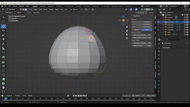190x107 pixels.
Task: Select the Poly Build tool
Action: pyautogui.click(x=3, y=79)
